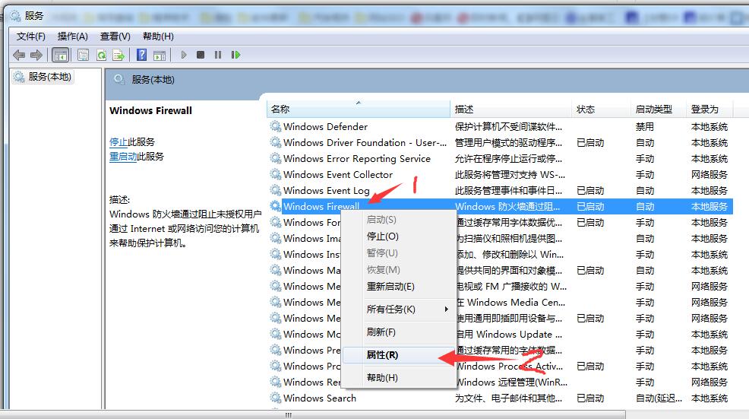Click the gear icon of Windows Defender

276,126
